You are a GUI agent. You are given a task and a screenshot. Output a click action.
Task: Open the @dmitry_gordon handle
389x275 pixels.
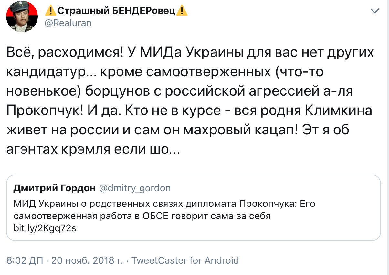[x=134, y=188]
